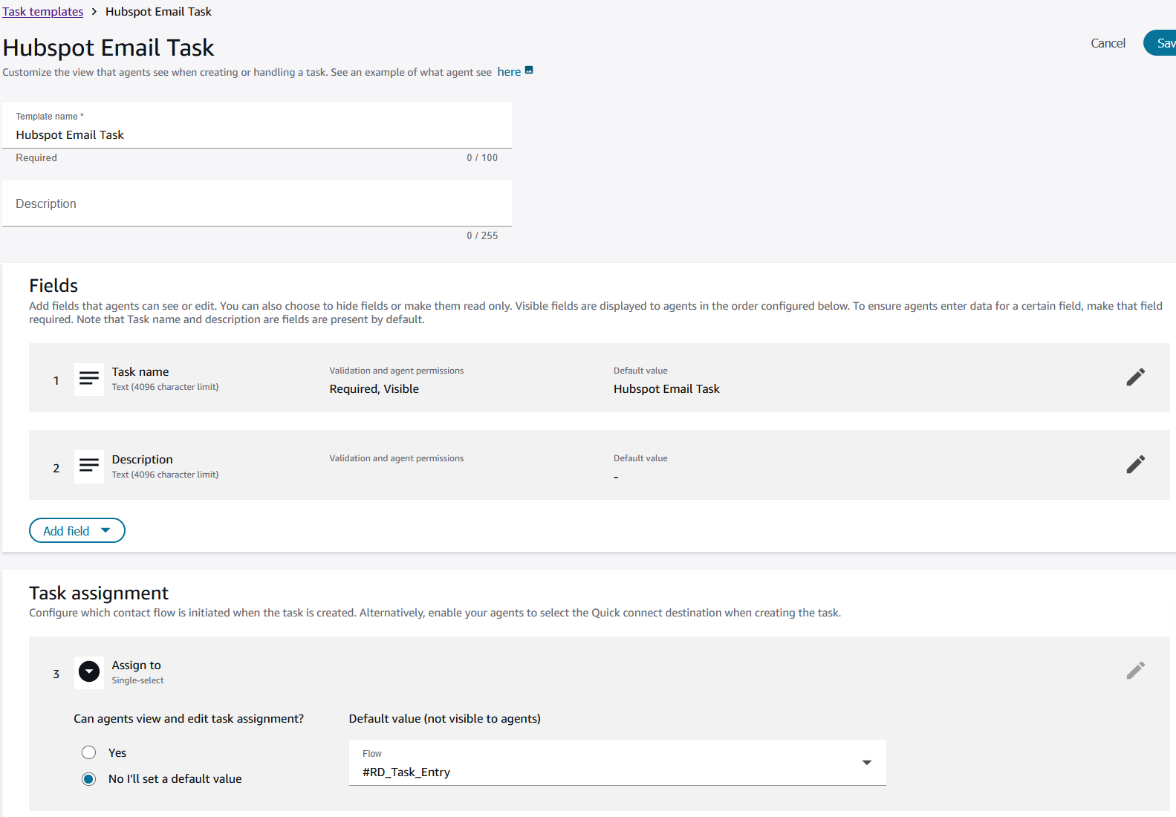
Task: Click into the Template name input
Action: click(x=256, y=134)
